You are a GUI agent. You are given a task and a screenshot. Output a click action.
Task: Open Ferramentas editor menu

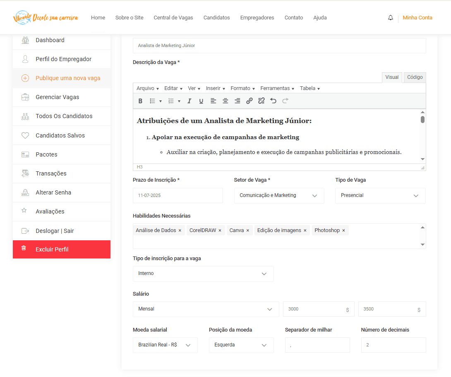tap(277, 88)
